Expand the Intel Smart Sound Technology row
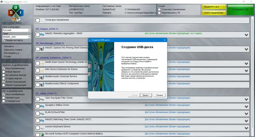The height and width of the screenshot is (137, 255). (246, 63)
